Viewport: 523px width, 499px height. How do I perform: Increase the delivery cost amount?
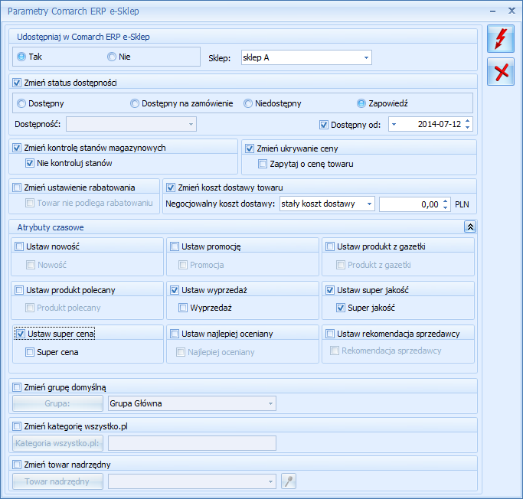(x=446, y=201)
